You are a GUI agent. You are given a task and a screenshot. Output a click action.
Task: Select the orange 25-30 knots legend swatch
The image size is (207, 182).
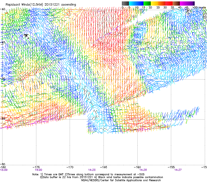(x=162, y=3)
